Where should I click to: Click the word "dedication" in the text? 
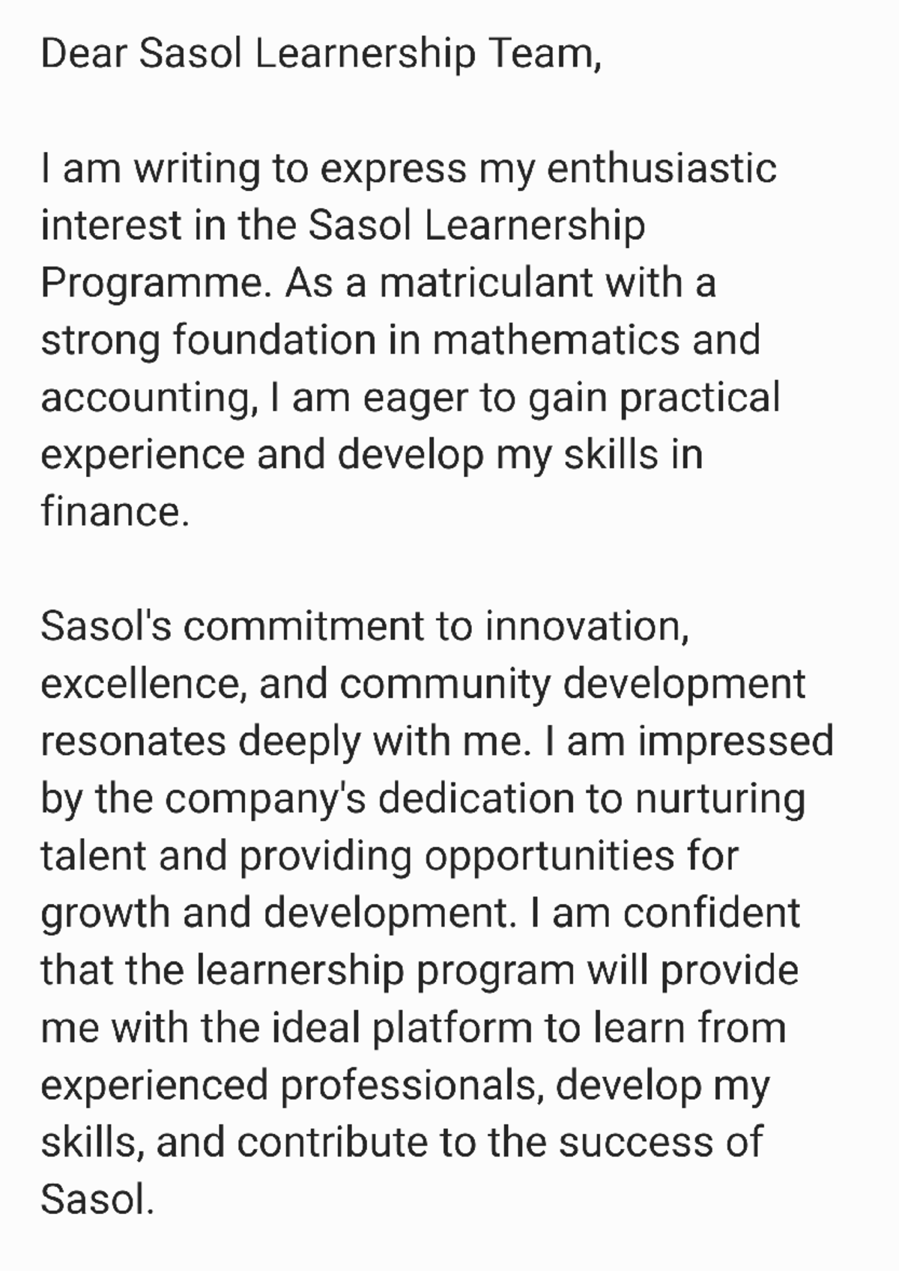[476, 798]
